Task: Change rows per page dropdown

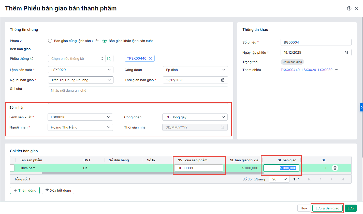Action: click(279, 179)
